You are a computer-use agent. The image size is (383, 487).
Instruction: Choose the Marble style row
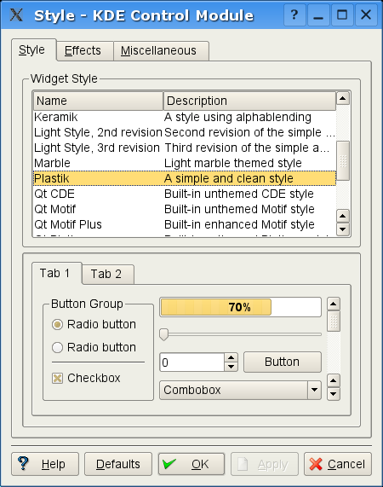tap(185, 163)
